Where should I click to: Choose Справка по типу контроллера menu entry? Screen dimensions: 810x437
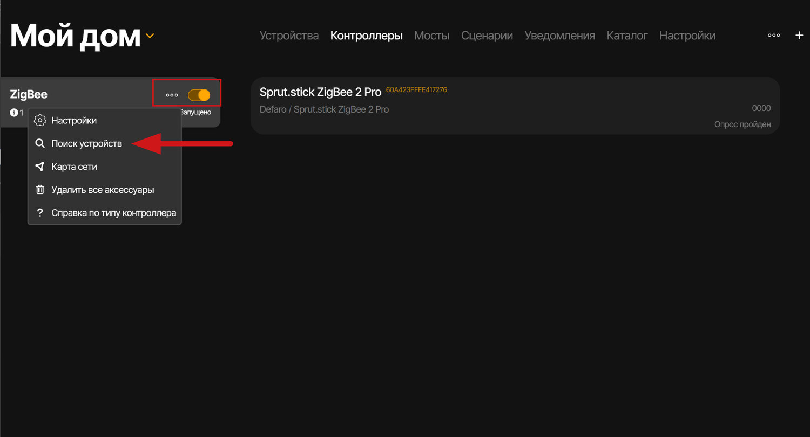pos(113,213)
